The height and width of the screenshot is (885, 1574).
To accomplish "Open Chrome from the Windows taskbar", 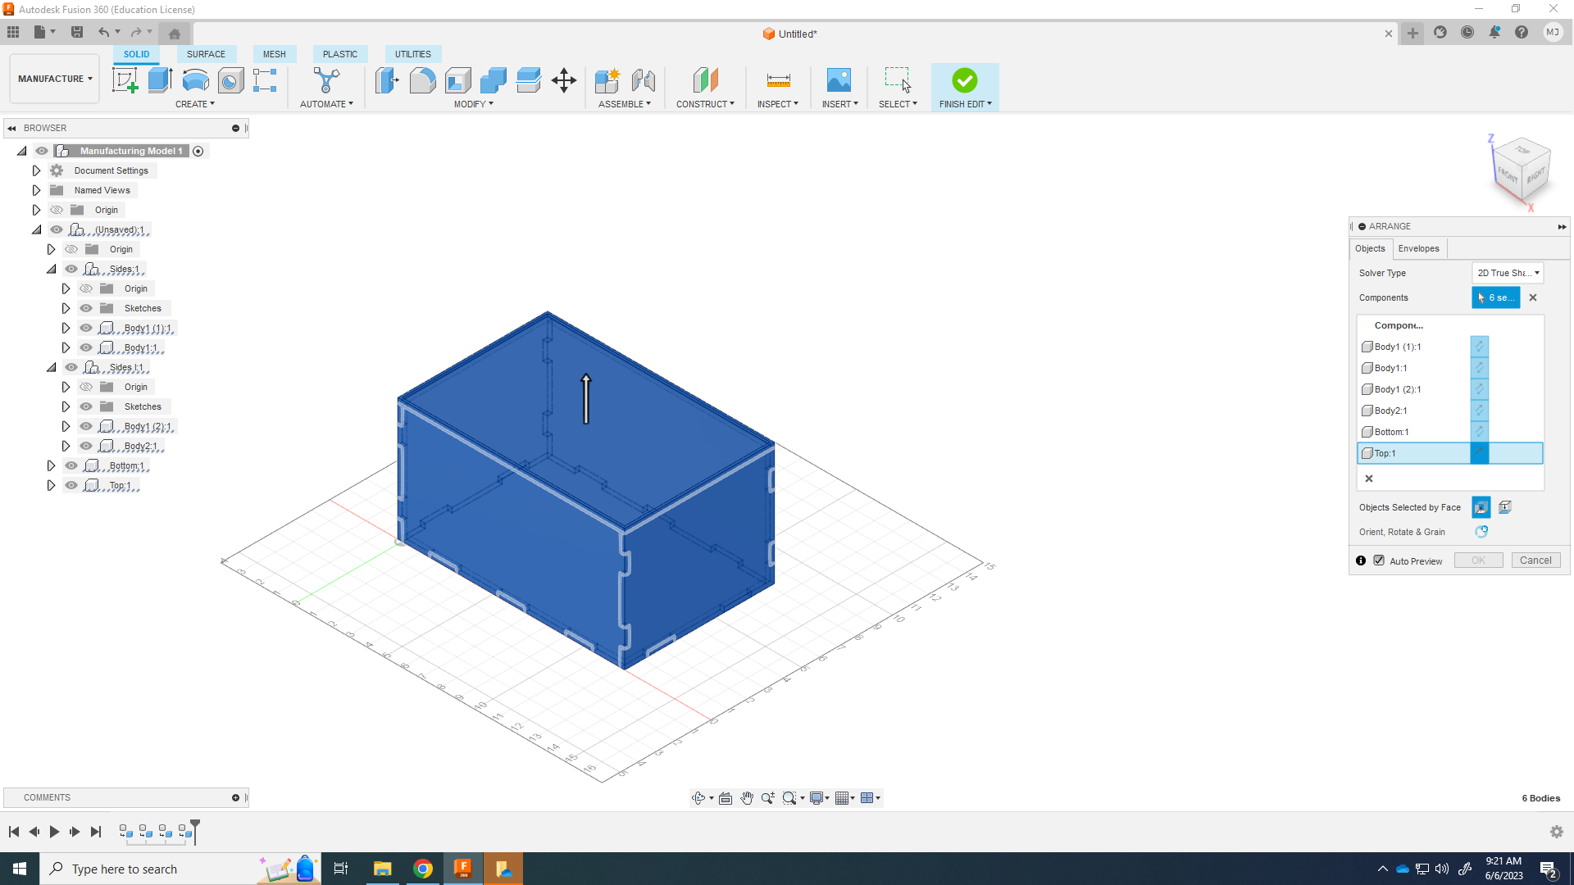I will click(423, 869).
